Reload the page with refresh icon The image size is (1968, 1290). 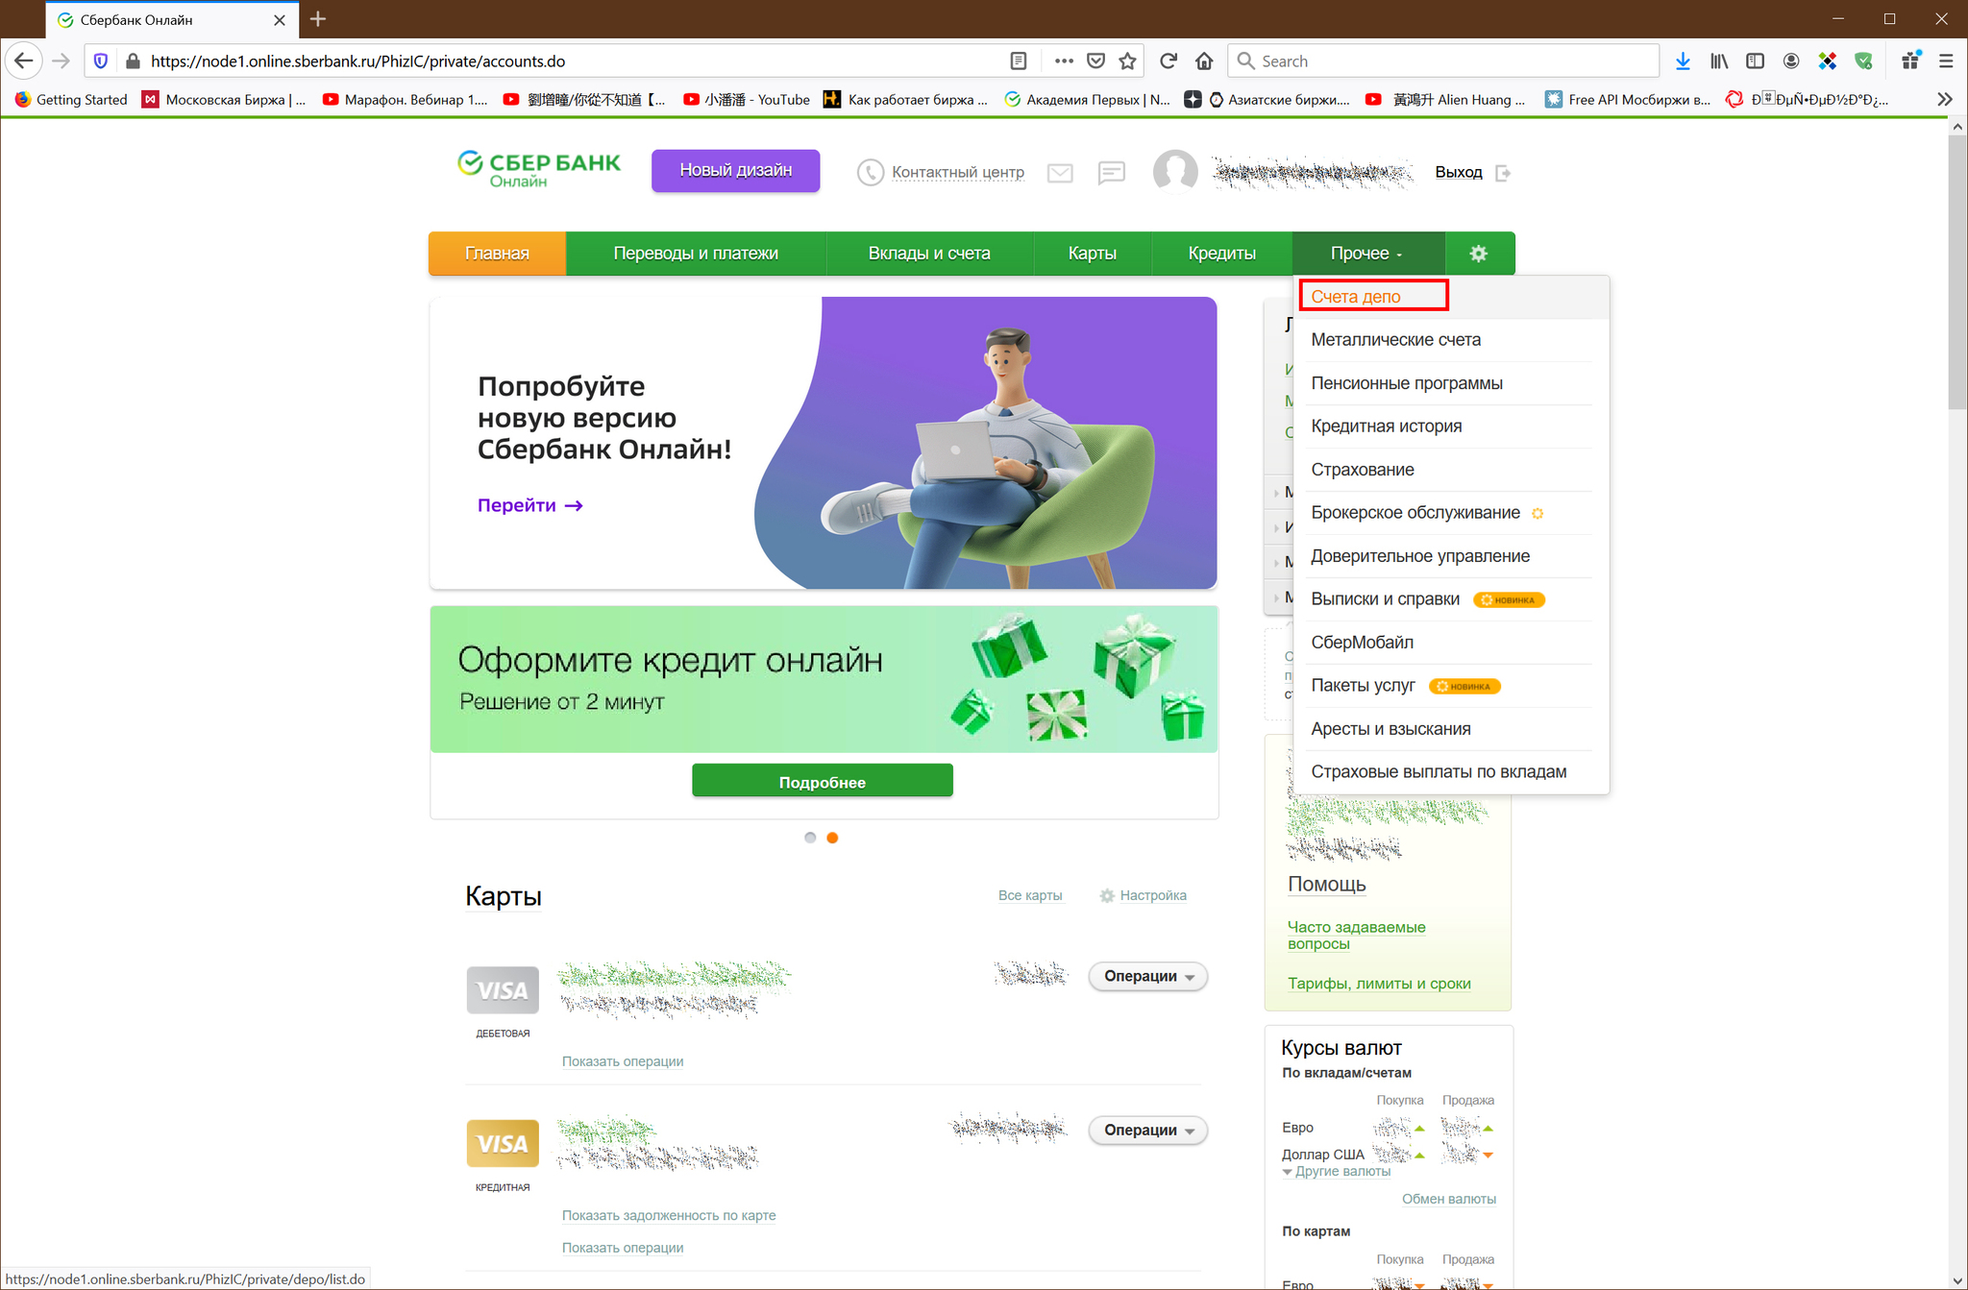pos(1168,61)
